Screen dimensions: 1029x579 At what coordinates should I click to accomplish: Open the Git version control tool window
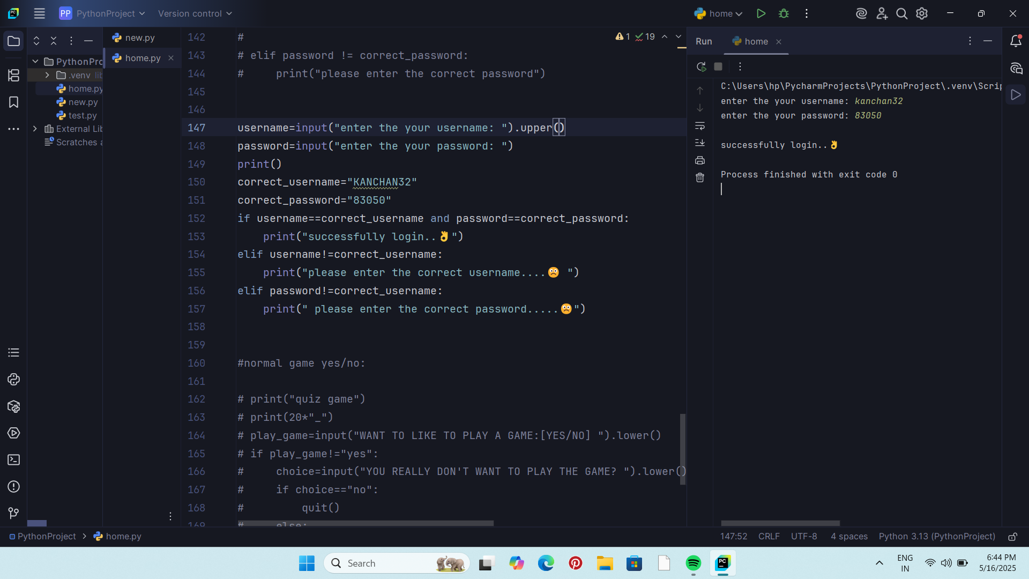click(x=13, y=513)
